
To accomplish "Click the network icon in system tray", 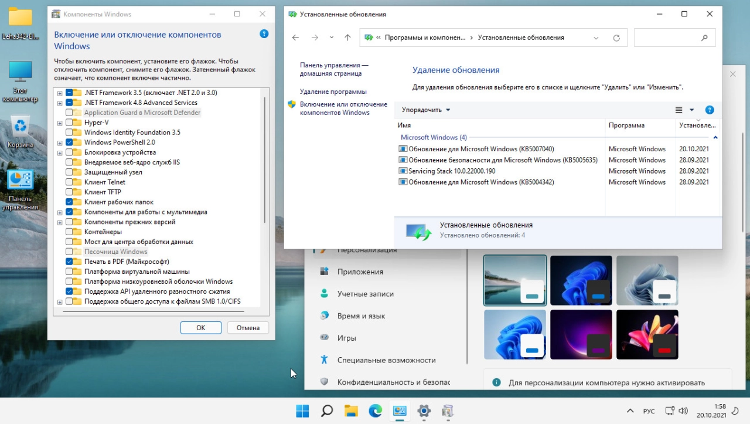I will pos(669,411).
